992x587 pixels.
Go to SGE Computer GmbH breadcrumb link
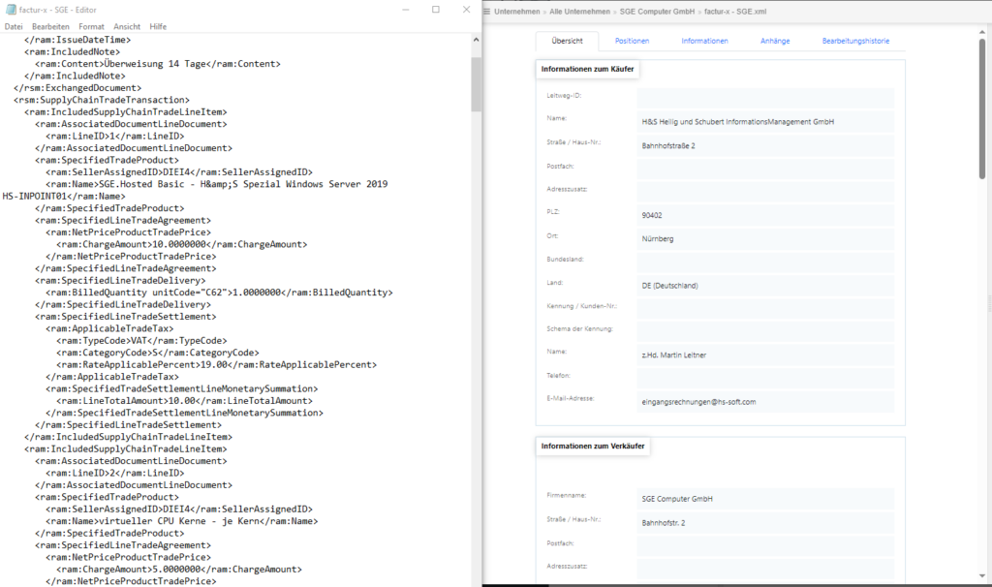click(x=657, y=12)
